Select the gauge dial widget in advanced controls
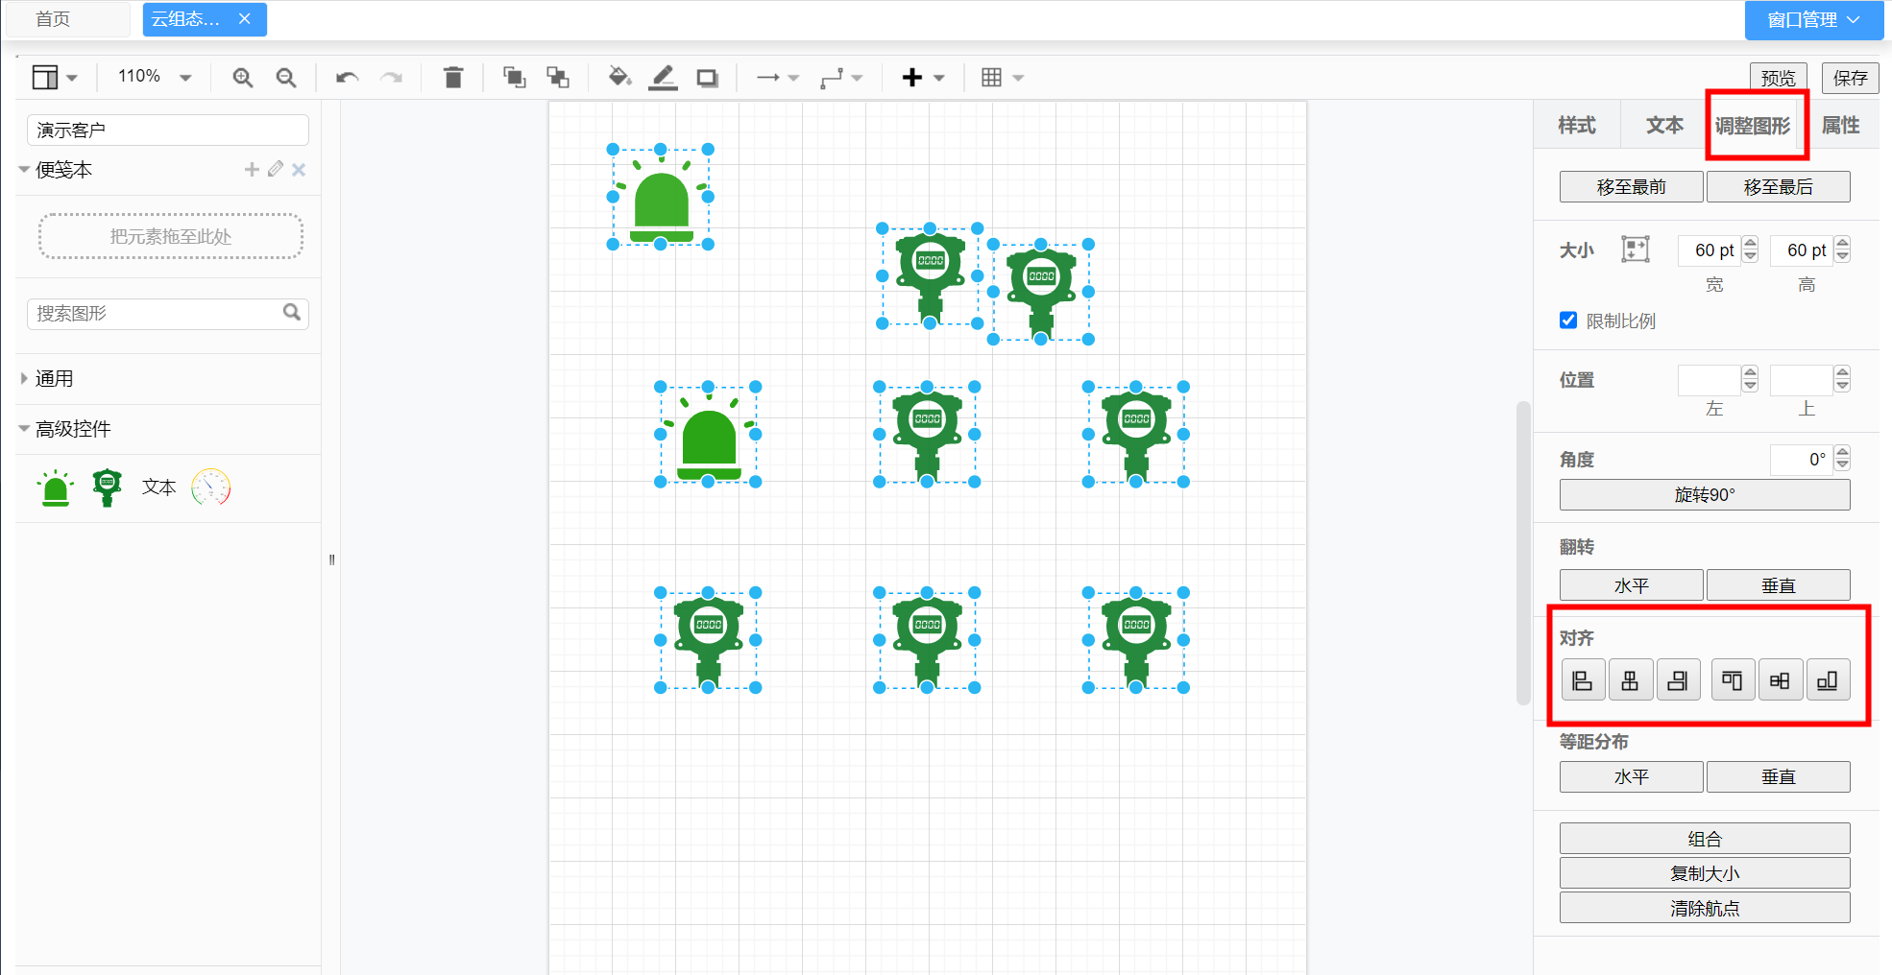 (x=210, y=487)
